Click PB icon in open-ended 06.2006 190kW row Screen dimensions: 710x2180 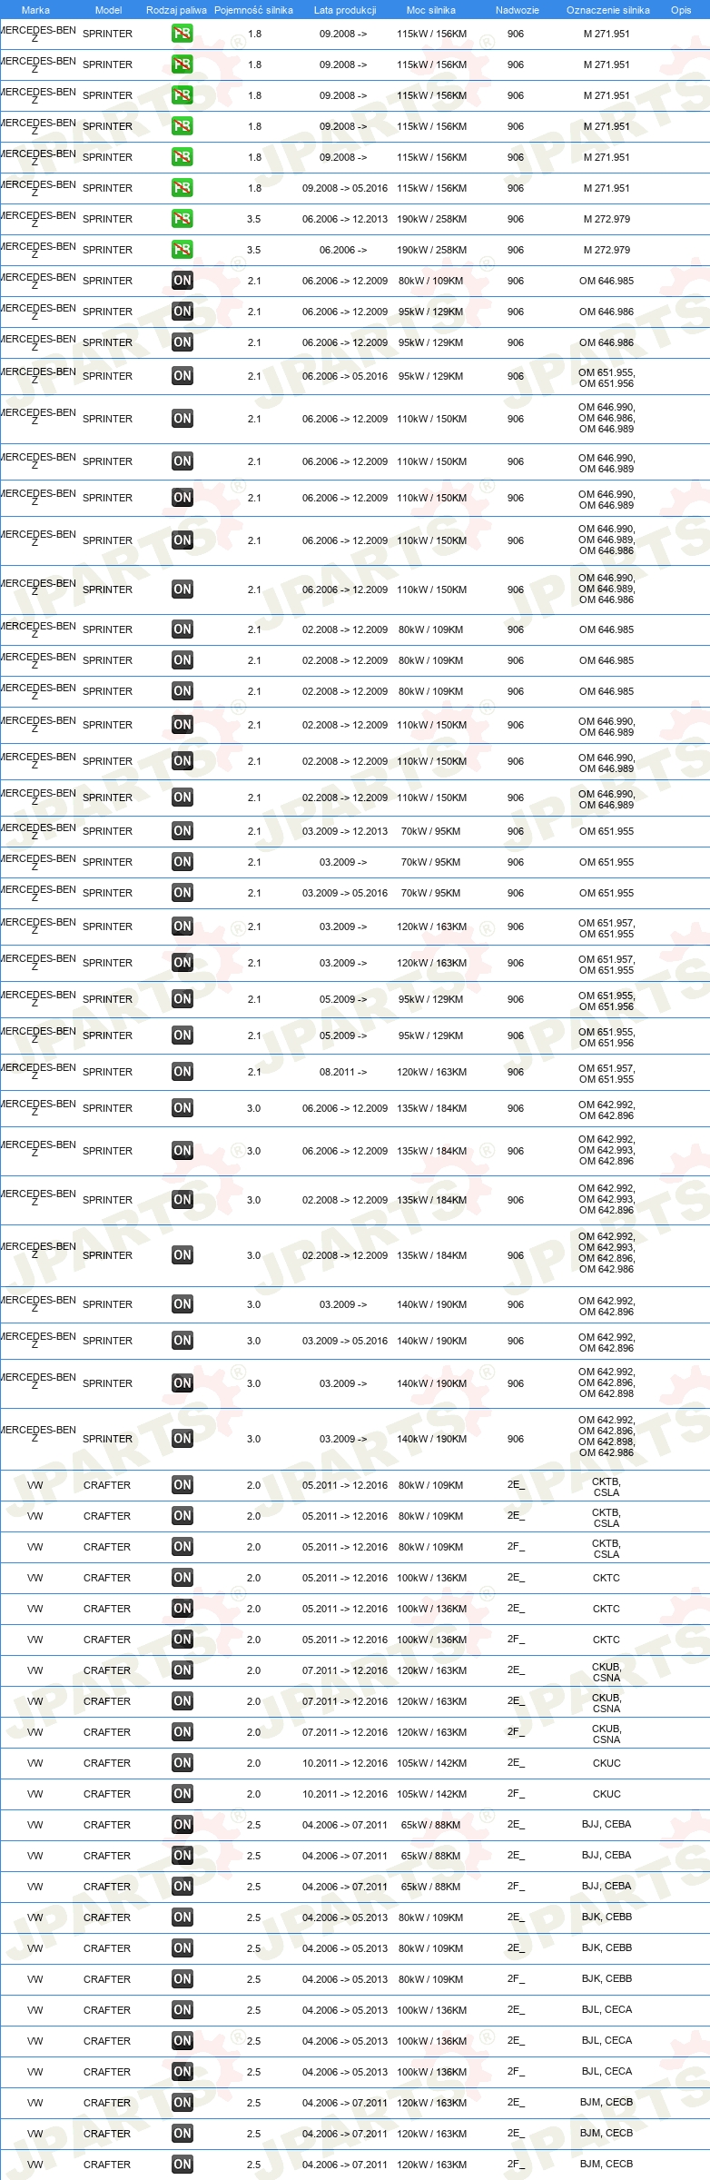click(182, 250)
